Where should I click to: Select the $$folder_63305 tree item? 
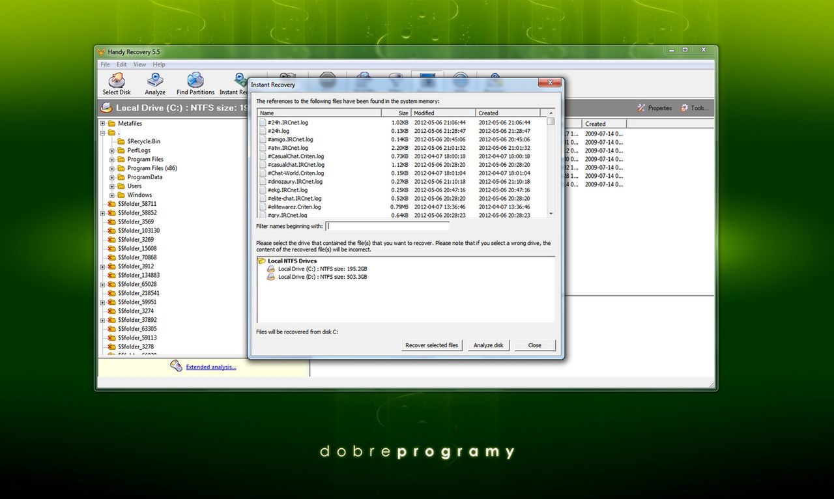tap(137, 329)
